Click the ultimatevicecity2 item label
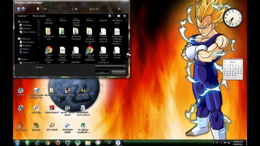Viewport: 260px width, 146px height. (117, 21)
